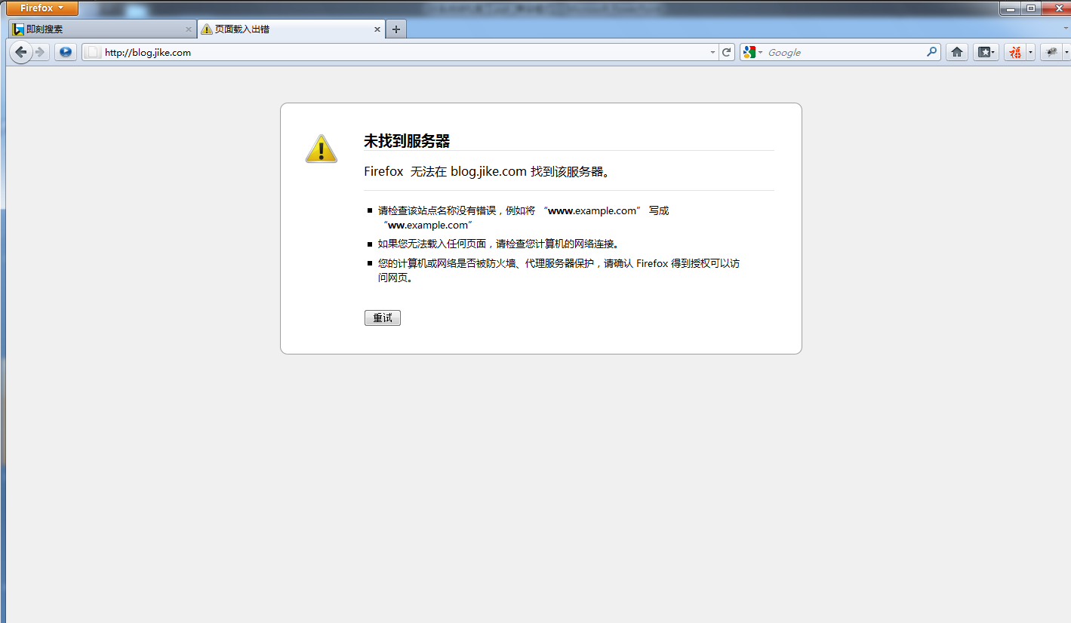Click the page identity icon in URL bar
This screenshot has height=623, width=1071.
(92, 52)
